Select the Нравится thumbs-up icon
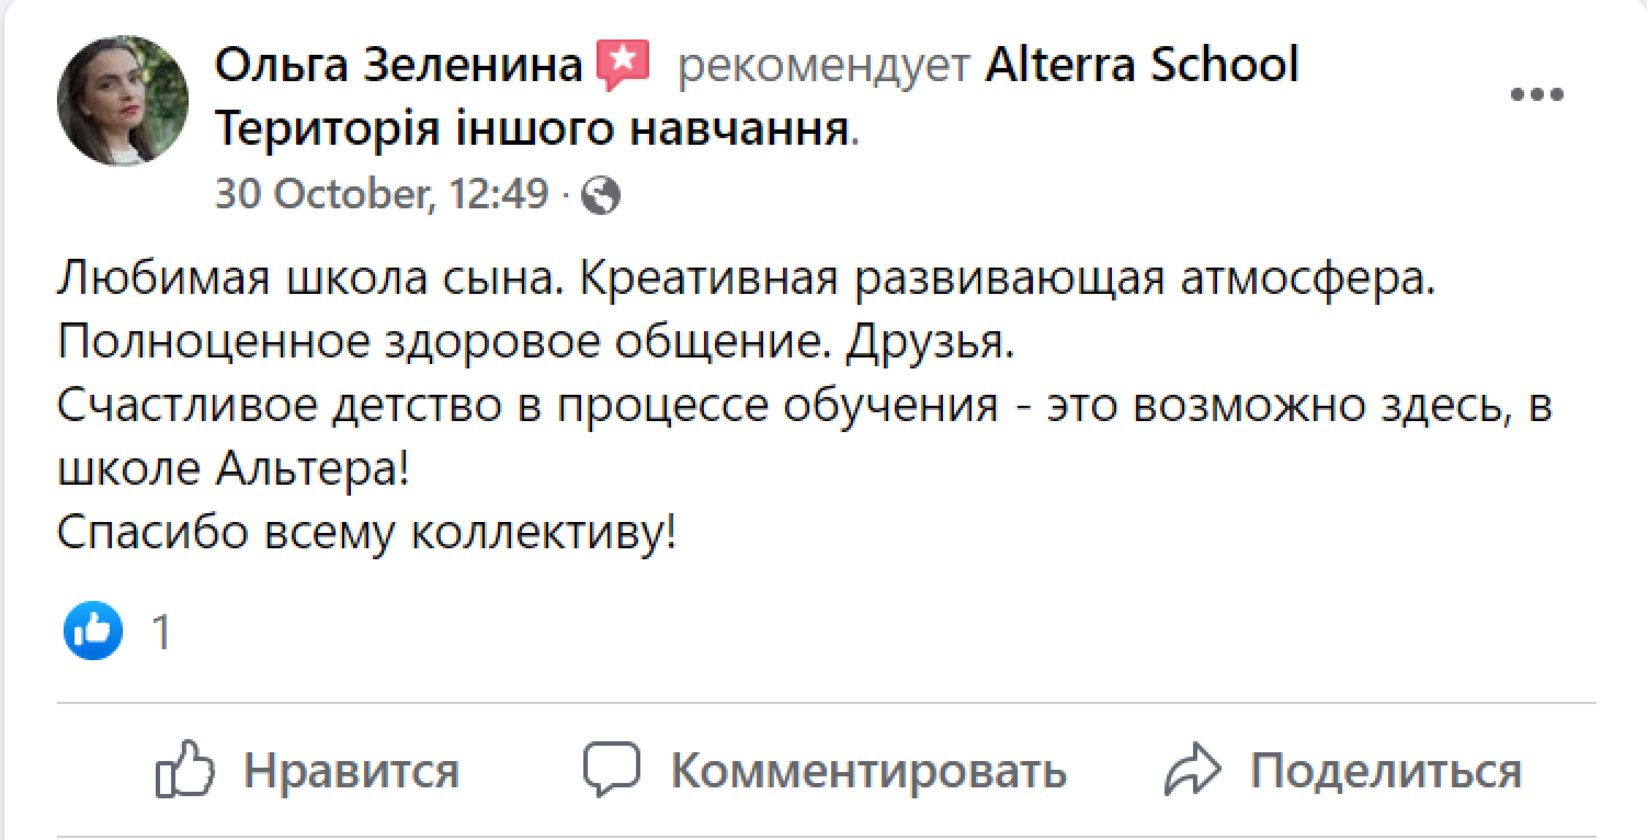The image size is (1647, 840). tap(185, 771)
